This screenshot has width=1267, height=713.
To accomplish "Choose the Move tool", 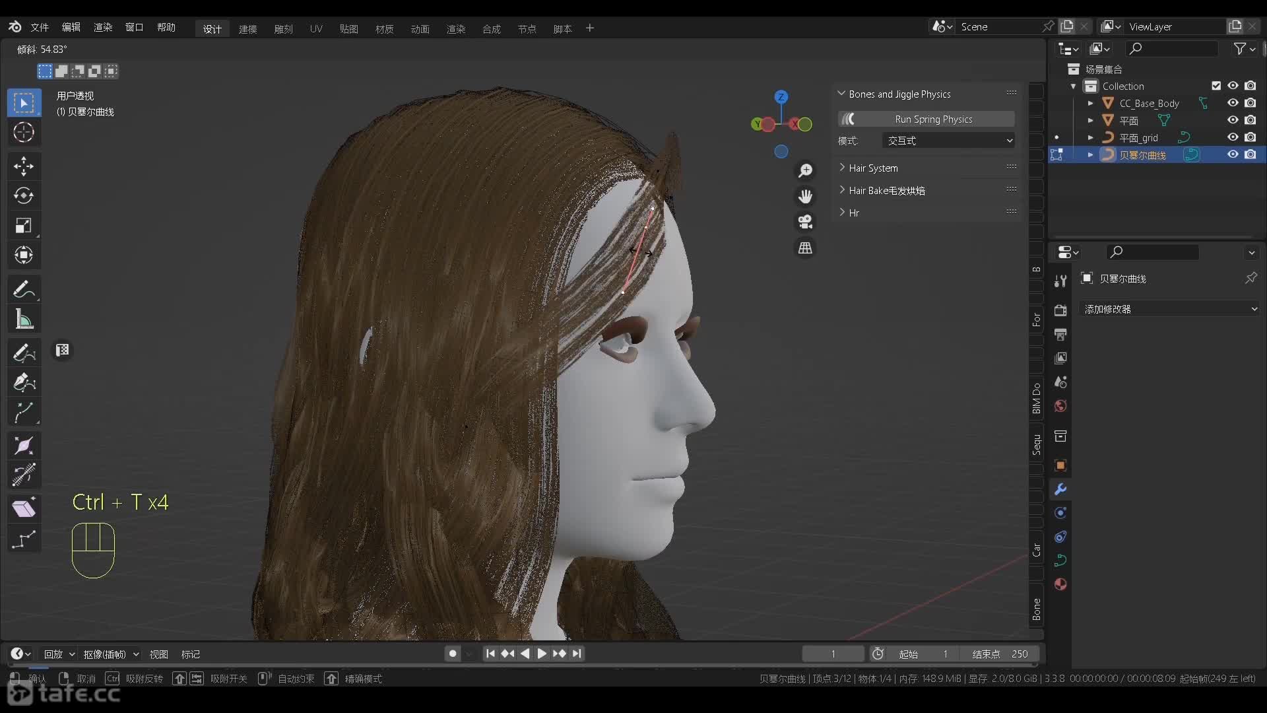I will (x=24, y=166).
